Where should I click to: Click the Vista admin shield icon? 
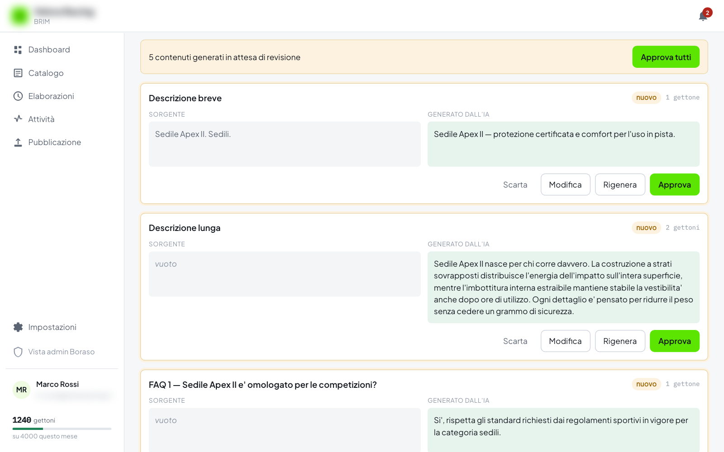pyautogui.click(x=18, y=352)
